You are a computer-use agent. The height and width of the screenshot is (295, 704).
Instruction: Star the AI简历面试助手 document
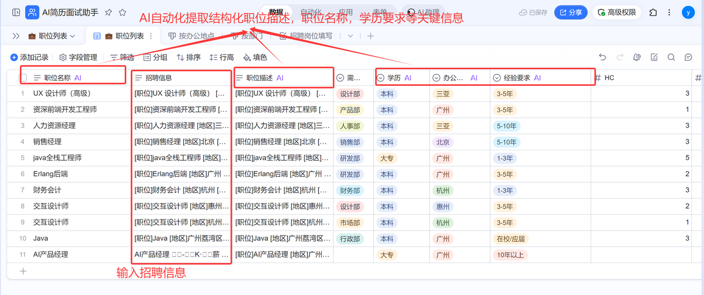[x=122, y=12]
